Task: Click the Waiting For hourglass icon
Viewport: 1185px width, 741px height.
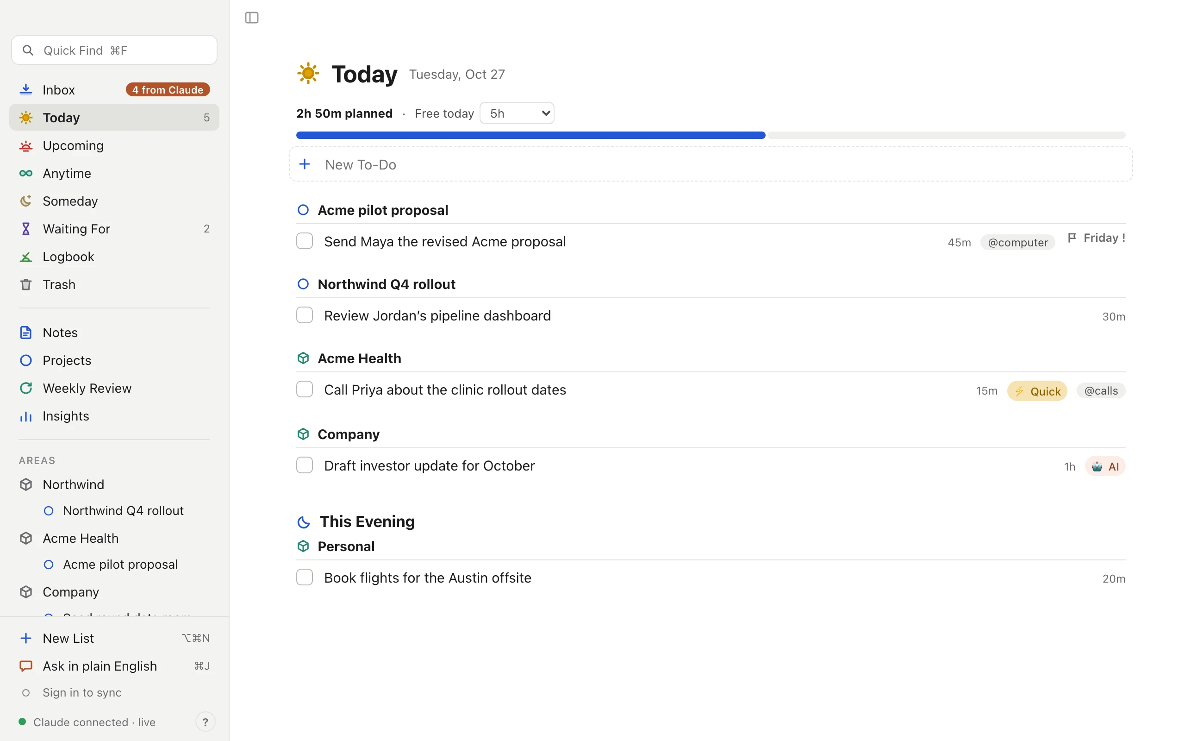Action: point(25,229)
